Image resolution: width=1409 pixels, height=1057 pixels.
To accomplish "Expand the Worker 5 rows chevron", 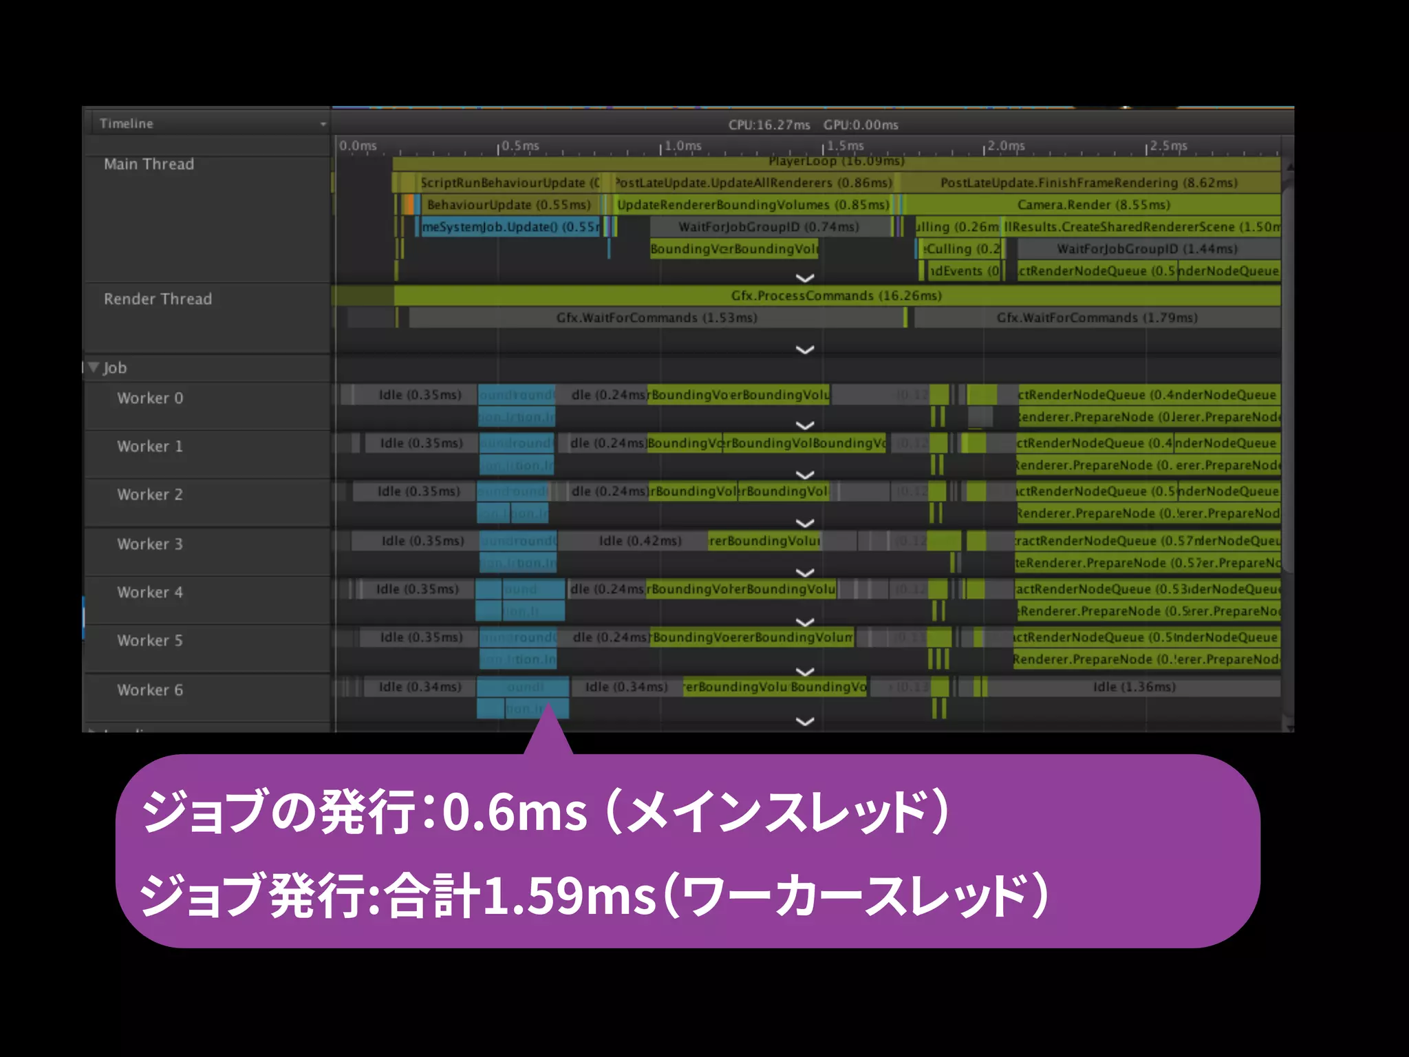I will click(805, 672).
